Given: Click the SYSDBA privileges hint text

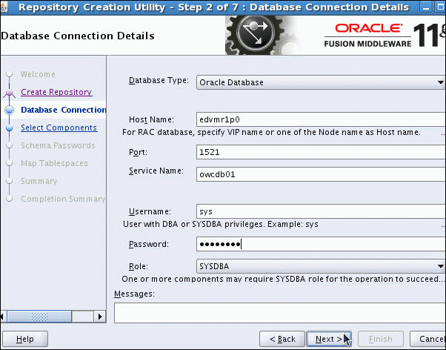Looking at the screenshot, I should 221,224.
